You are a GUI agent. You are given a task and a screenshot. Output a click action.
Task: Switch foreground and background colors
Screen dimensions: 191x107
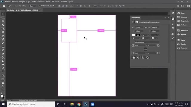(x=4, y=93)
